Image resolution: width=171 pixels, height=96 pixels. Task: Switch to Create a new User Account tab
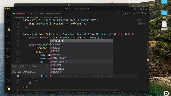(49, 14)
